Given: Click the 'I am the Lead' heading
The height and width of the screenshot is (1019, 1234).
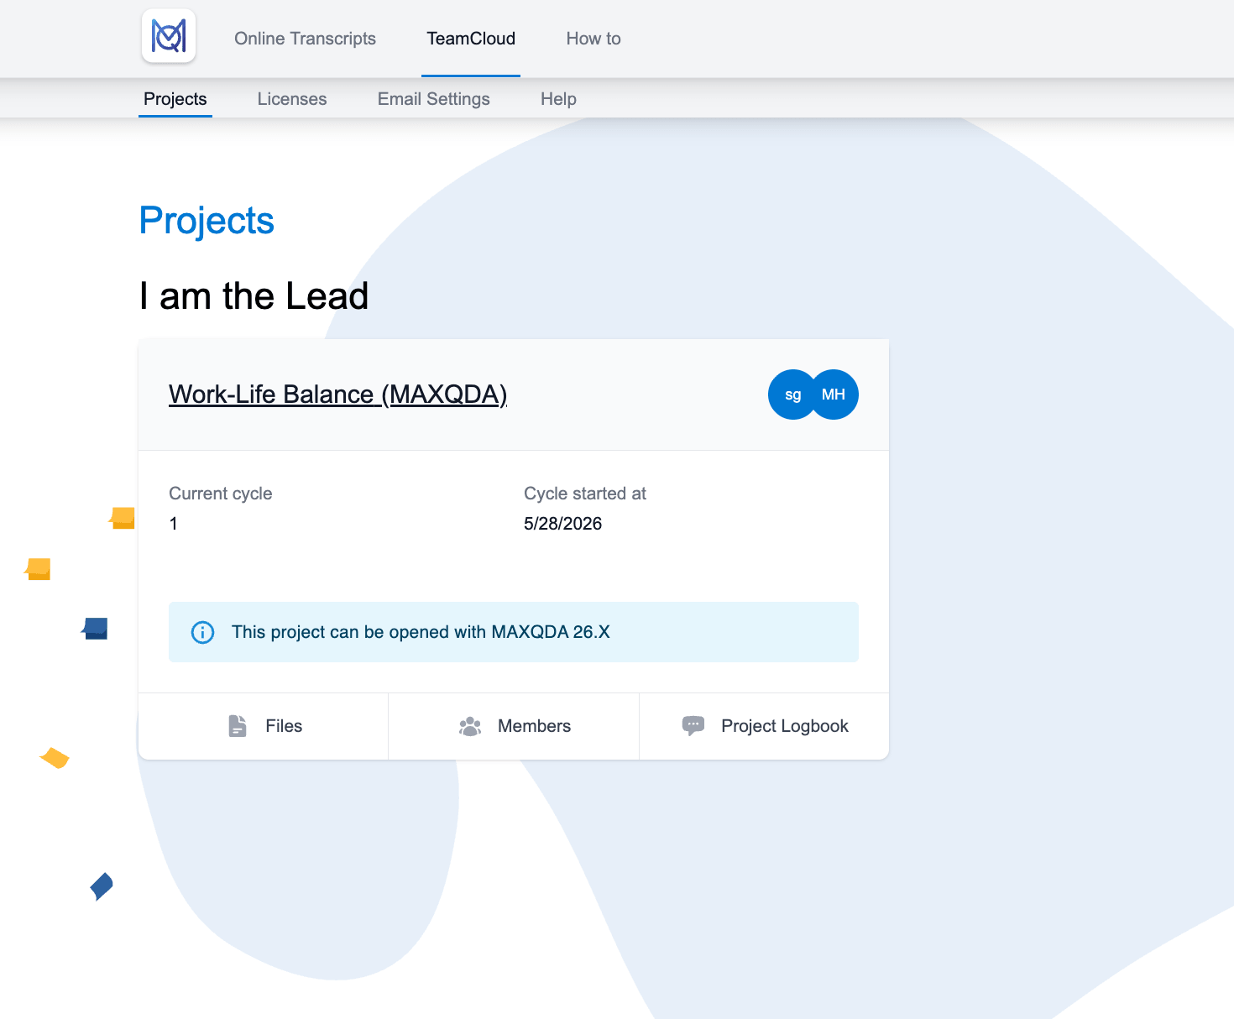Looking at the screenshot, I should (254, 296).
